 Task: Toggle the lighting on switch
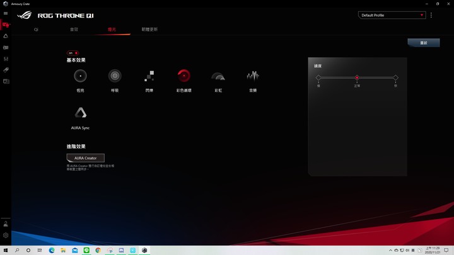click(x=73, y=53)
